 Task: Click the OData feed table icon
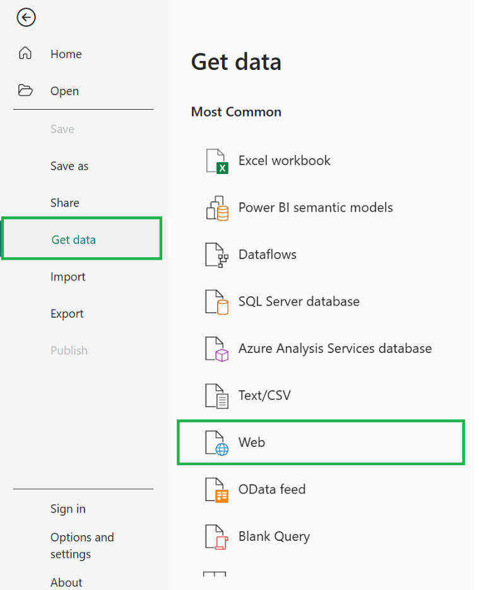[x=216, y=490]
